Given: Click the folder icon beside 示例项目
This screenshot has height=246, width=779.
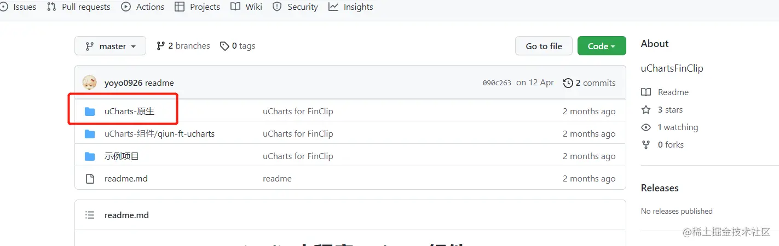Looking at the screenshot, I should coord(90,156).
